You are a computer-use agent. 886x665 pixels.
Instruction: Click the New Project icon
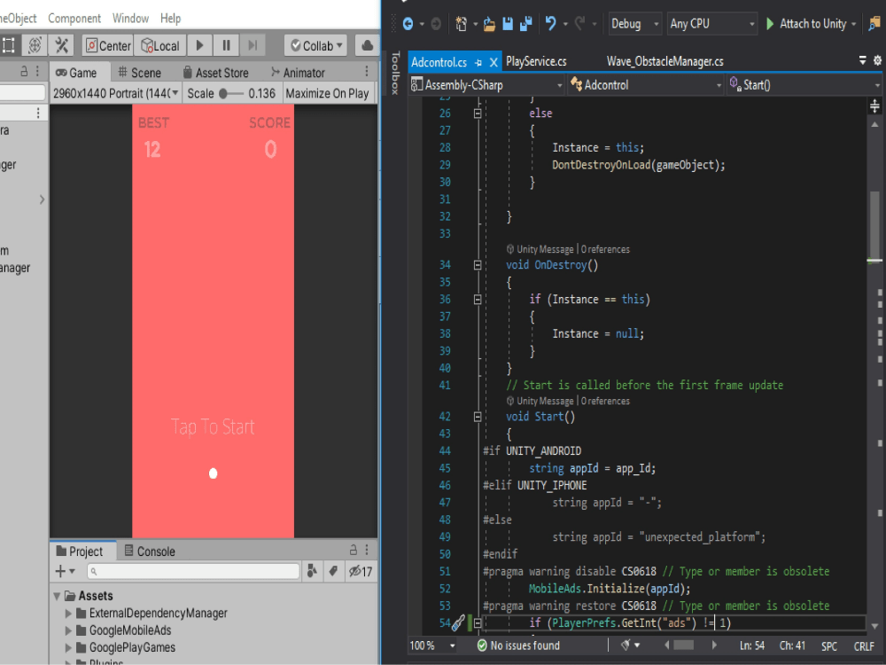(461, 24)
